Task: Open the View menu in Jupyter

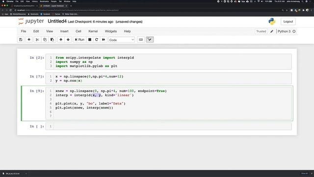Action: (50, 31)
